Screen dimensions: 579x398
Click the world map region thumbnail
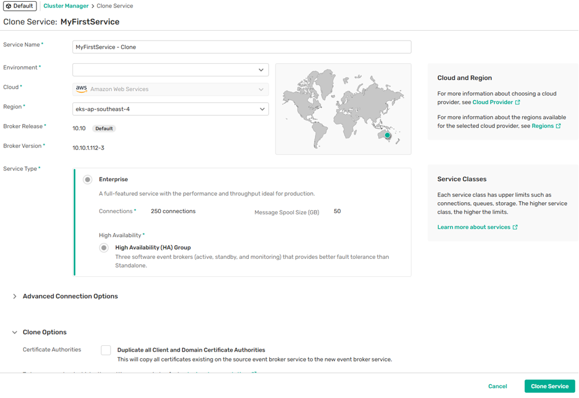tap(343, 109)
